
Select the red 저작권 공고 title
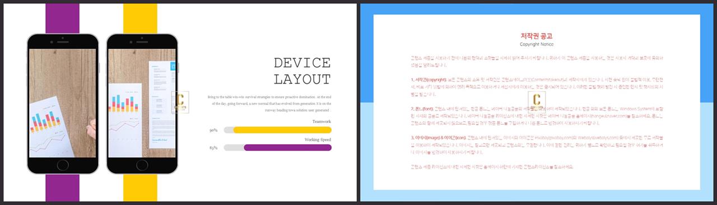click(537, 36)
